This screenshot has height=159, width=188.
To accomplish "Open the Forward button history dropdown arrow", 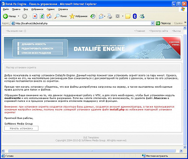I will (30, 16).
